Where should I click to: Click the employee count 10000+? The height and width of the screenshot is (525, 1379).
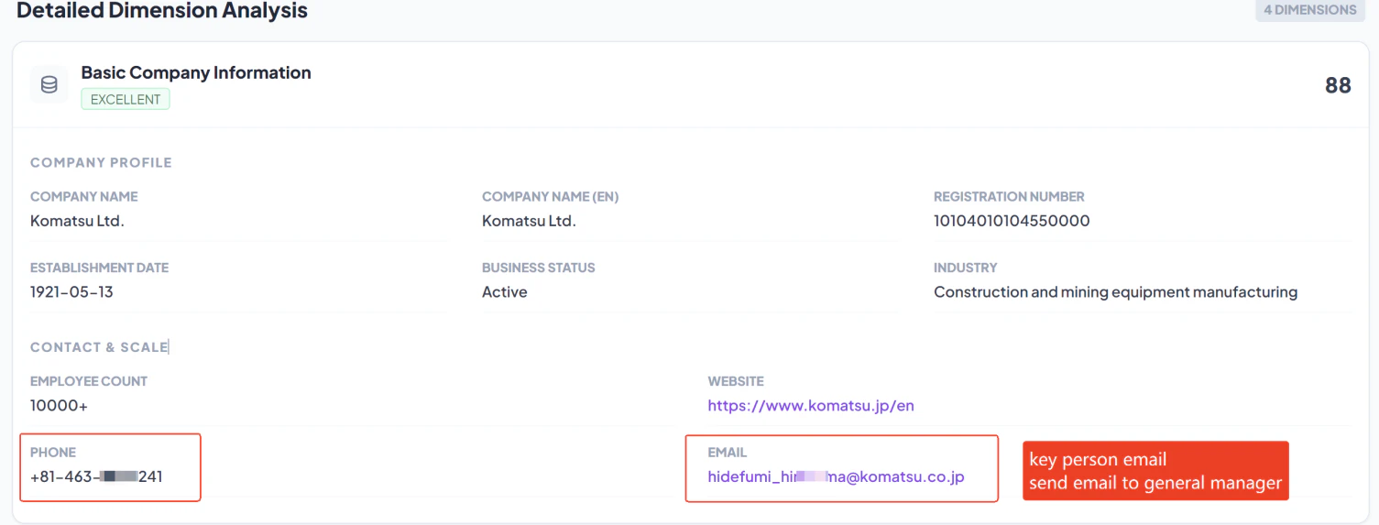tap(59, 406)
